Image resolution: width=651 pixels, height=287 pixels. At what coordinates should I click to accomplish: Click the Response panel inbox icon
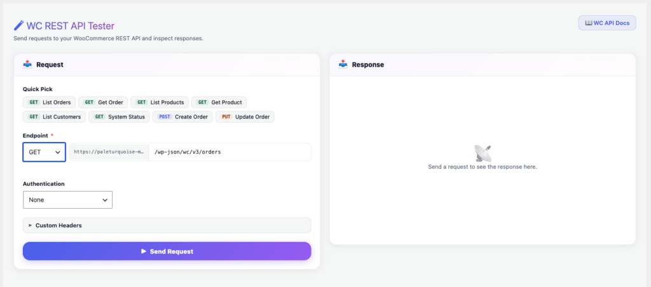343,64
